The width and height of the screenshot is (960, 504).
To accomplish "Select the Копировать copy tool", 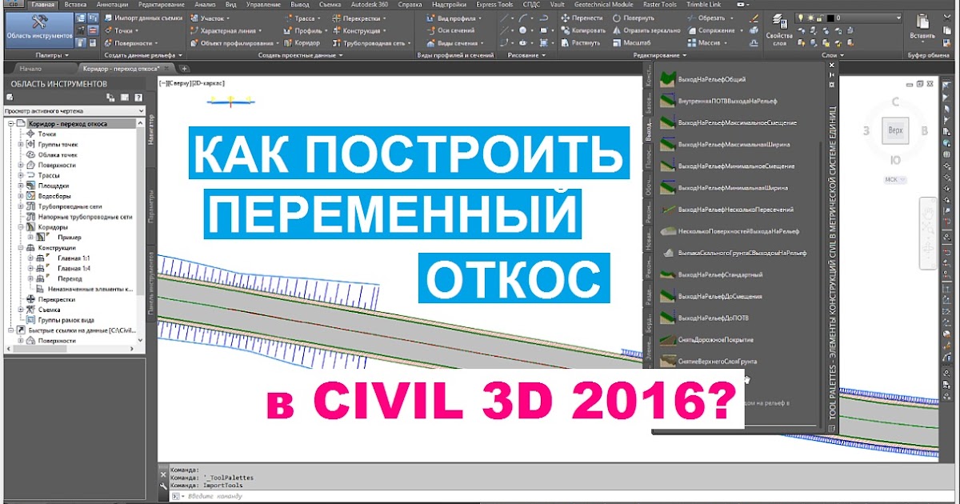I will (583, 30).
